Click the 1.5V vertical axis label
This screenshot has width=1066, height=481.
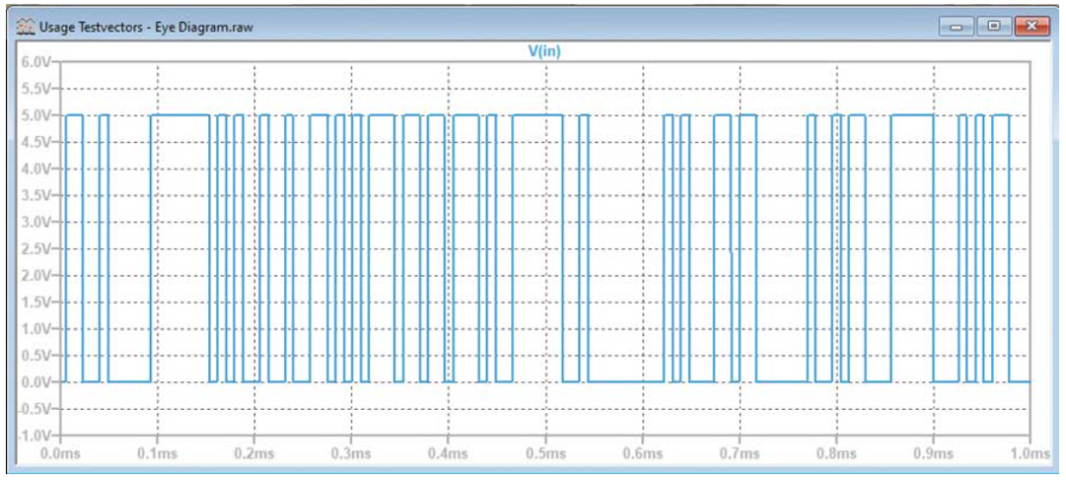click(38, 302)
